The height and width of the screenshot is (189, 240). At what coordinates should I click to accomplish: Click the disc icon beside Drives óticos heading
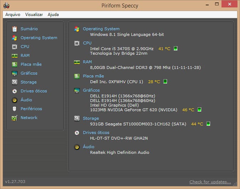(x=77, y=133)
